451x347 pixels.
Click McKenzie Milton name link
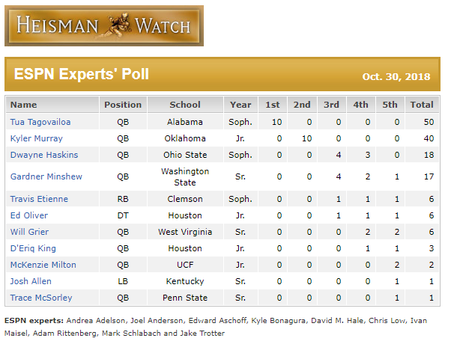tap(43, 265)
